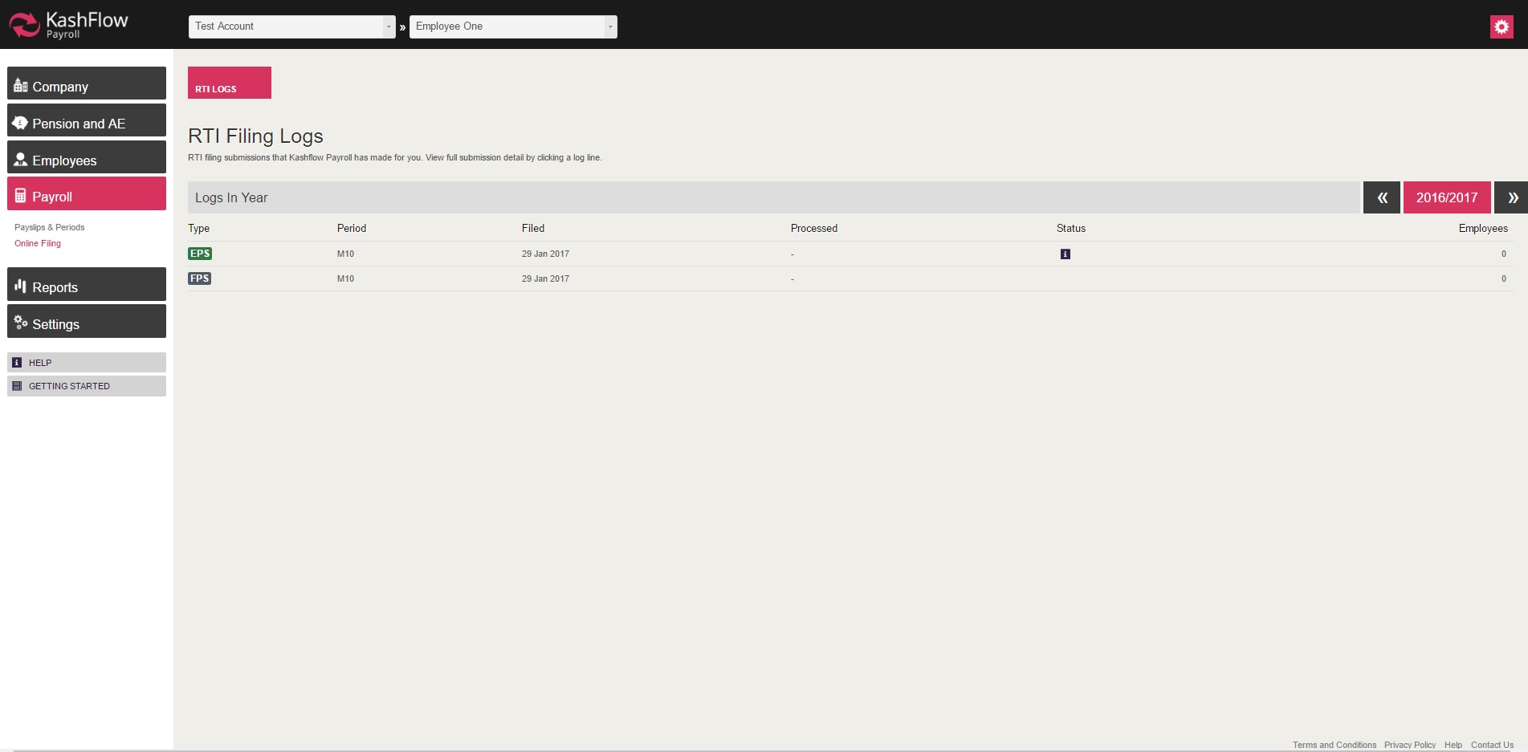
Task: Open the EPS log entry badge
Action: 200,254
